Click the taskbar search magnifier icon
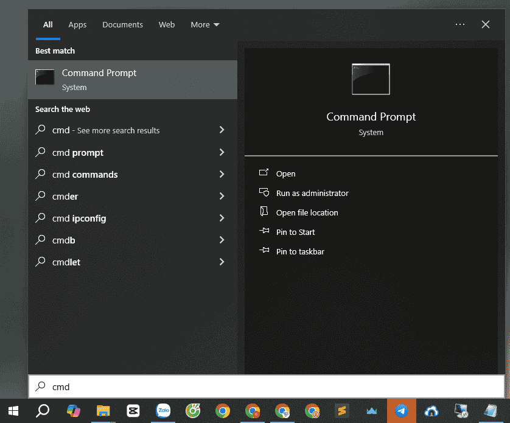The height and width of the screenshot is (423, 510). coord(43,411)
